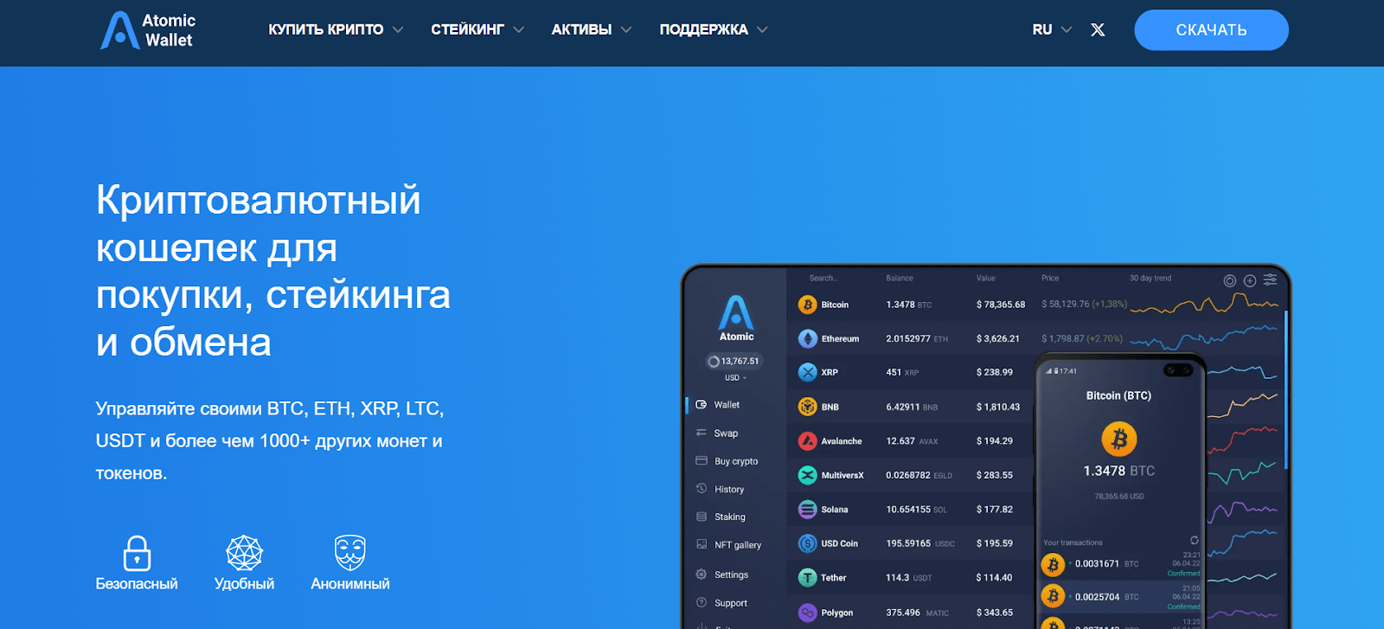Click the Value column header

click(986, 279)
